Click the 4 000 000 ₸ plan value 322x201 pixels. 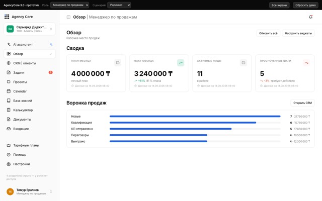91,73
